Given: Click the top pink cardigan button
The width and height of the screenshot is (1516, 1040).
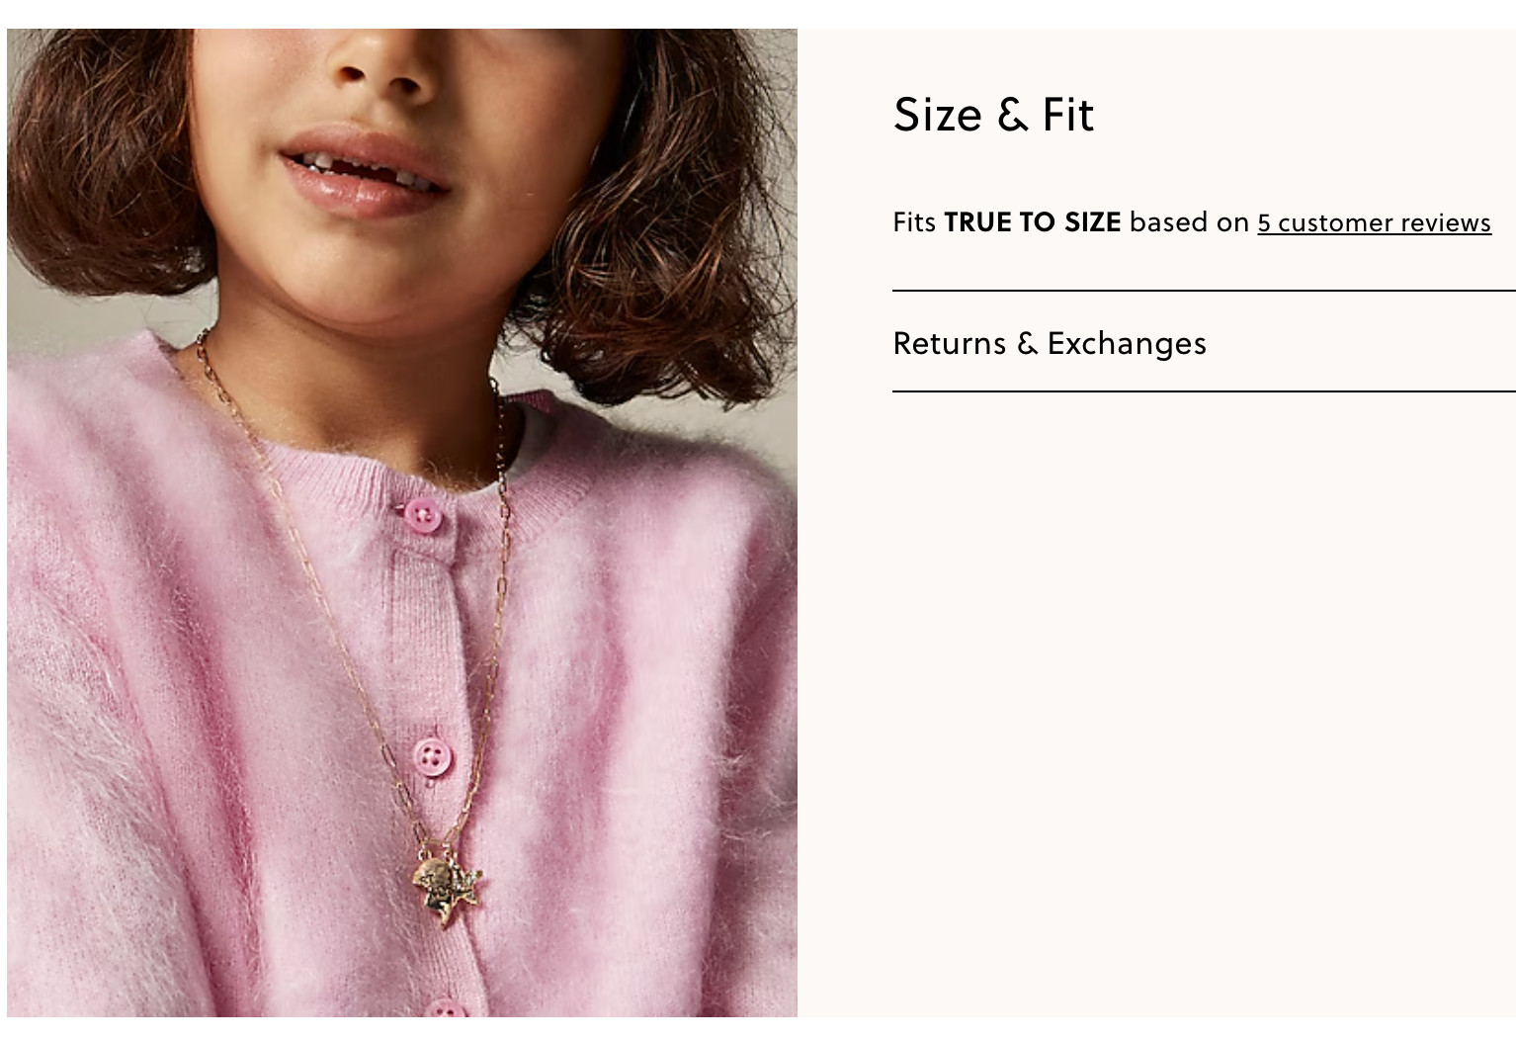Looking at the screenshot, I should [x=423, y=516].
